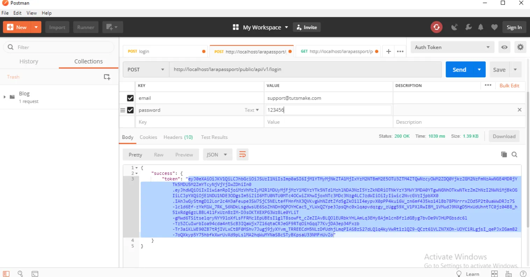Image resolution: width=530 pixels, height=277 pixels.
Task: Uncheck the email parameter checkbox
Action: (130, 98)
